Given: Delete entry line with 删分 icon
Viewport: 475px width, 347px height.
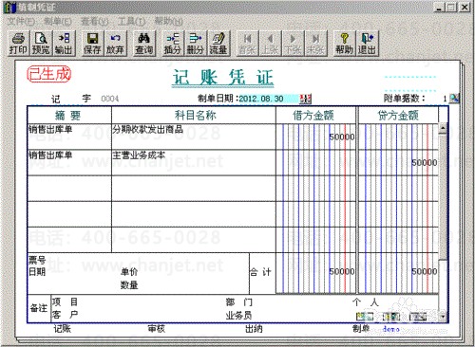Looking at the screenshot, I should coord(196,44).
